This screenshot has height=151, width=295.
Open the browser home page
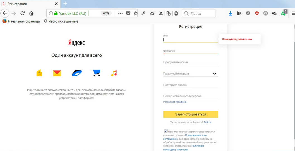[31, 13]
